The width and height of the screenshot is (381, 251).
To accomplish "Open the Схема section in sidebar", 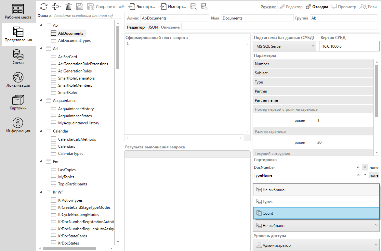I will [x=18, y=57].
